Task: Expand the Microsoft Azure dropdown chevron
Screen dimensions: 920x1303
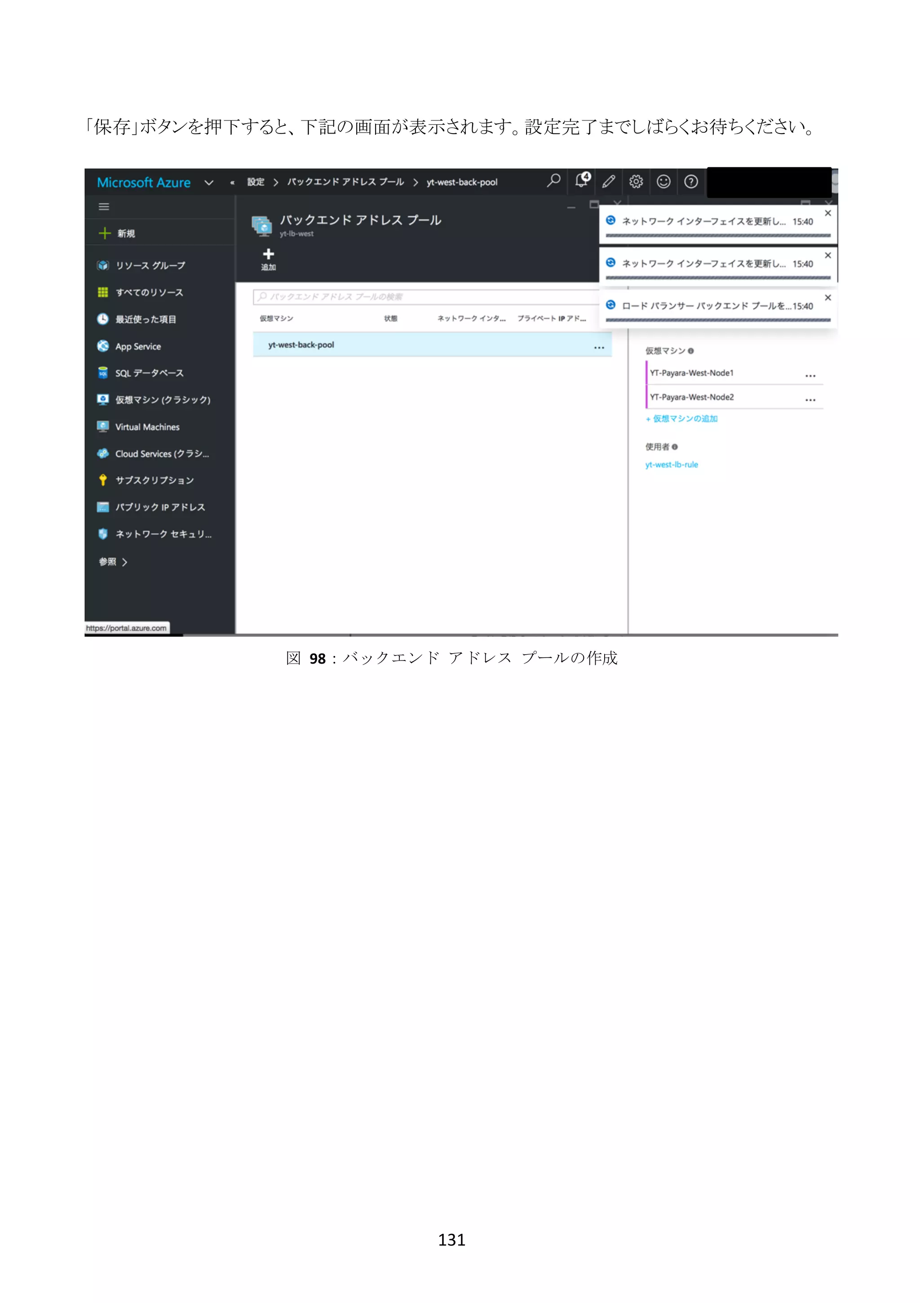Action: (x=208, y=183)
